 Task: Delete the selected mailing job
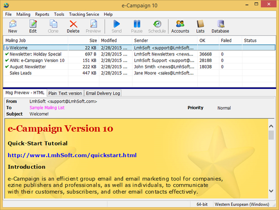point(73,26)
